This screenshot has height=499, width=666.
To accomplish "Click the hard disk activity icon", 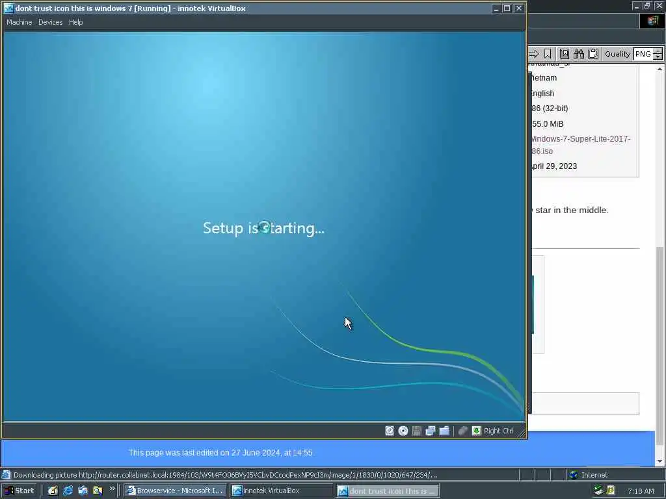I will (x=390, y=431).
